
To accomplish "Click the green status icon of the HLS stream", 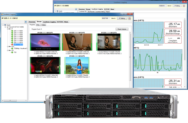I will [12, 48].
